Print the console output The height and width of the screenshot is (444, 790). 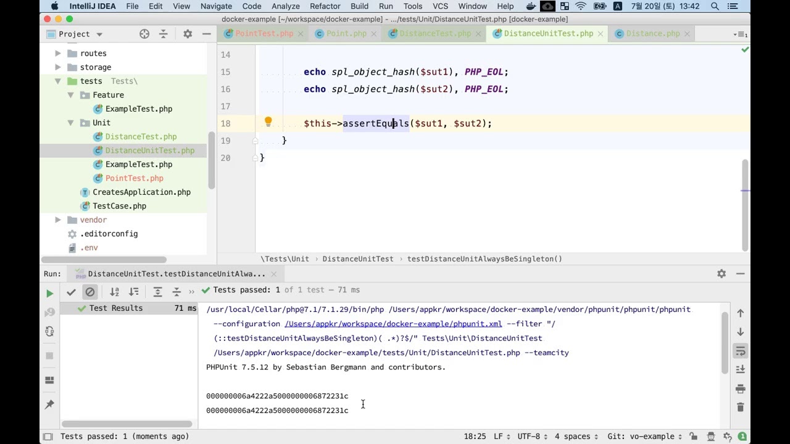(x=741, y=388)
